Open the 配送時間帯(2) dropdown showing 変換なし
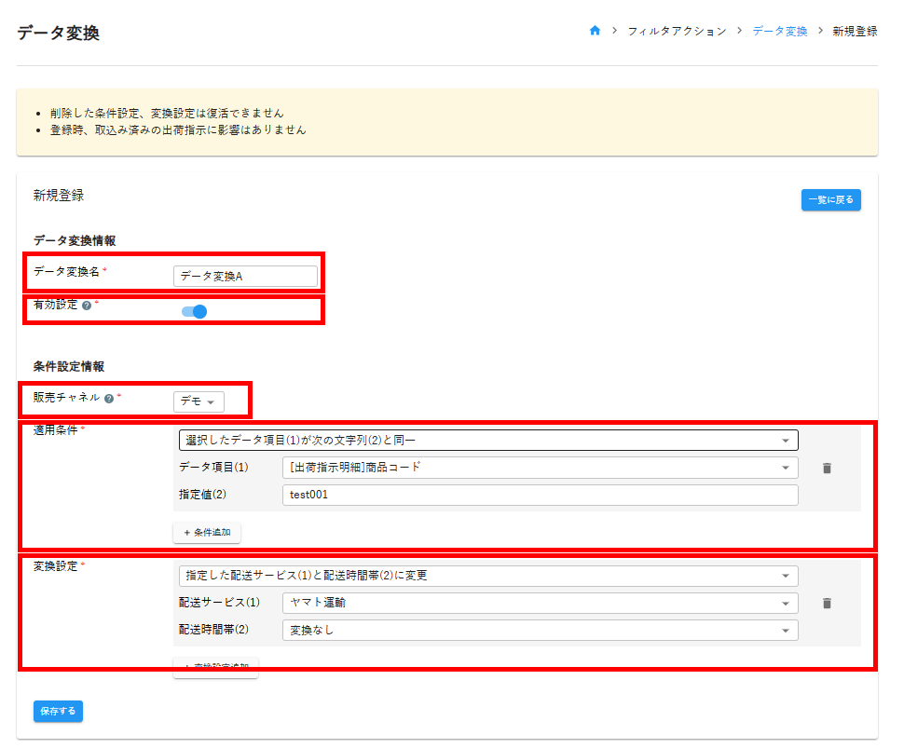Viewport: 904px width, 748px height. coord(540,631)
